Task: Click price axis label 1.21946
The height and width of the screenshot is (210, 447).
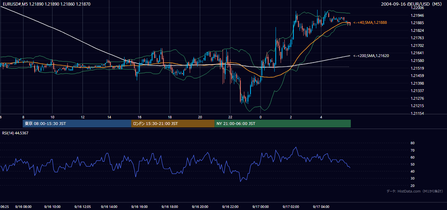Action: coord(417,15)
